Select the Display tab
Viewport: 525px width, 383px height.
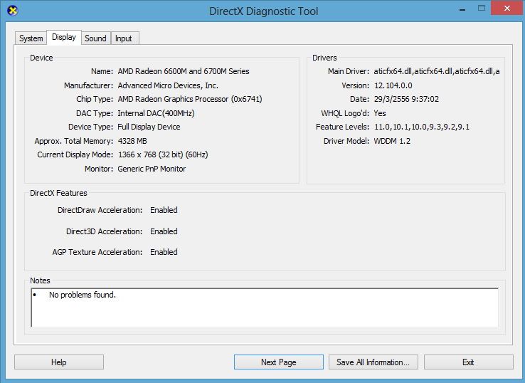click(x=64, y=37)
